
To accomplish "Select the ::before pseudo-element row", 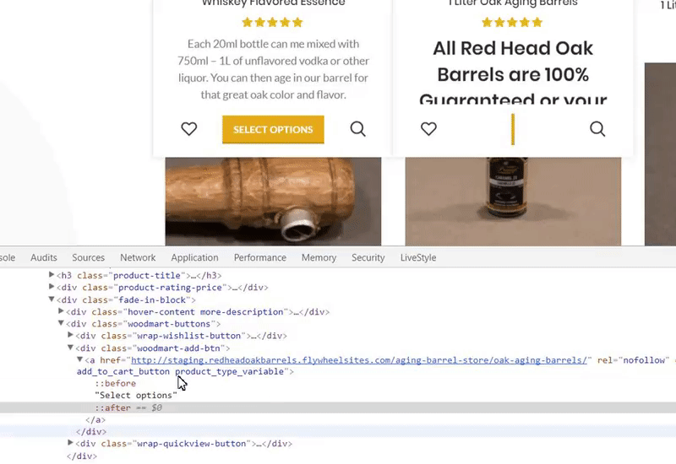I will click(x=116, y=383).
